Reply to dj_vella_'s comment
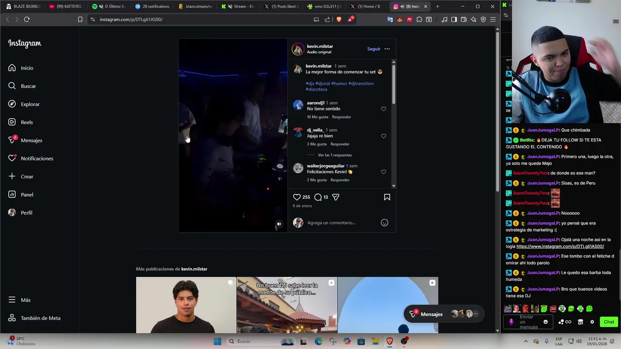The width and height of the screenshot is (621, 349). 340,144
